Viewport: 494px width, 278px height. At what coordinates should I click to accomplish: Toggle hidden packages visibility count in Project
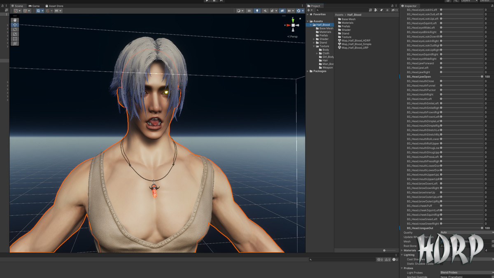[395, 10]
